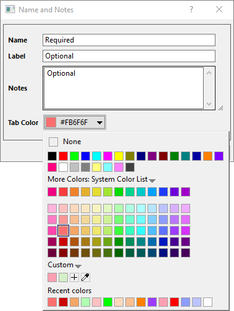Choose the pure blue basic color swatch

tap(85, 156)
